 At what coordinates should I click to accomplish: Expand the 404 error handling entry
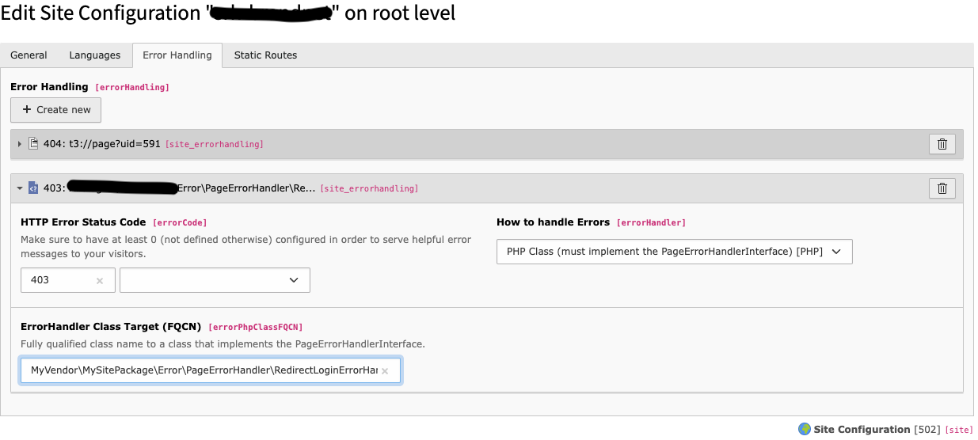(x=20, y=144)
